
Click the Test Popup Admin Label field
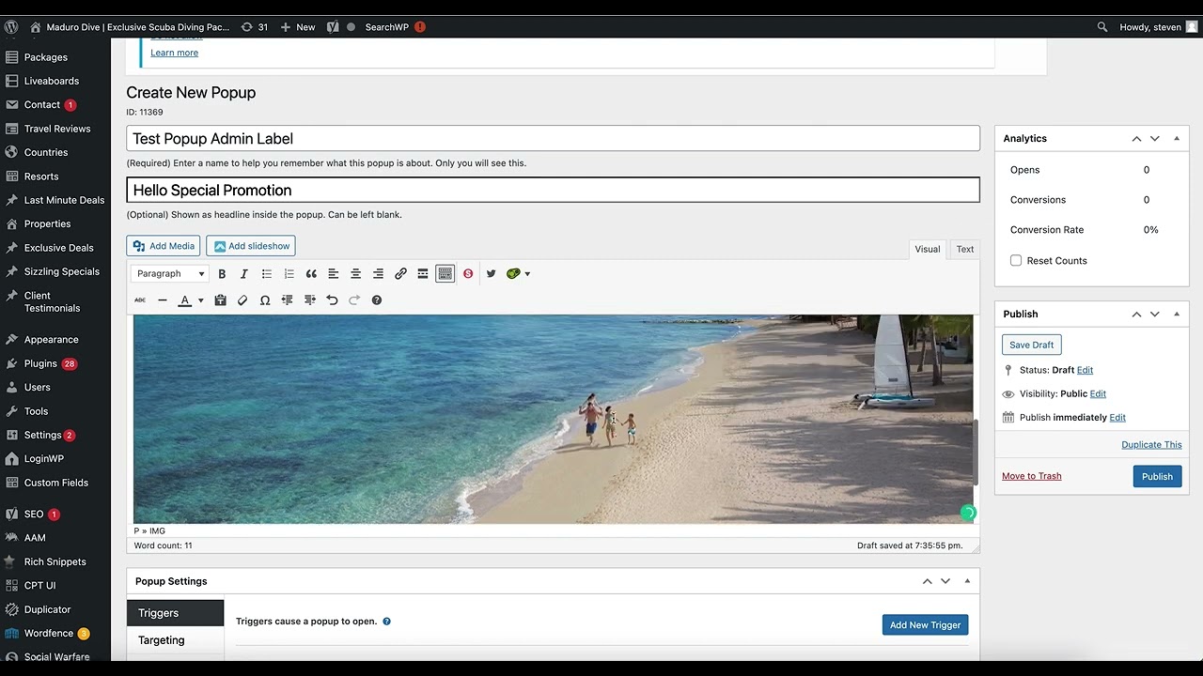point(554,138)
